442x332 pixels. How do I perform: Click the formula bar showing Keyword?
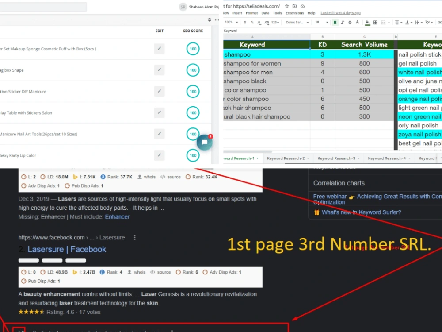click(x=333, y=31)
